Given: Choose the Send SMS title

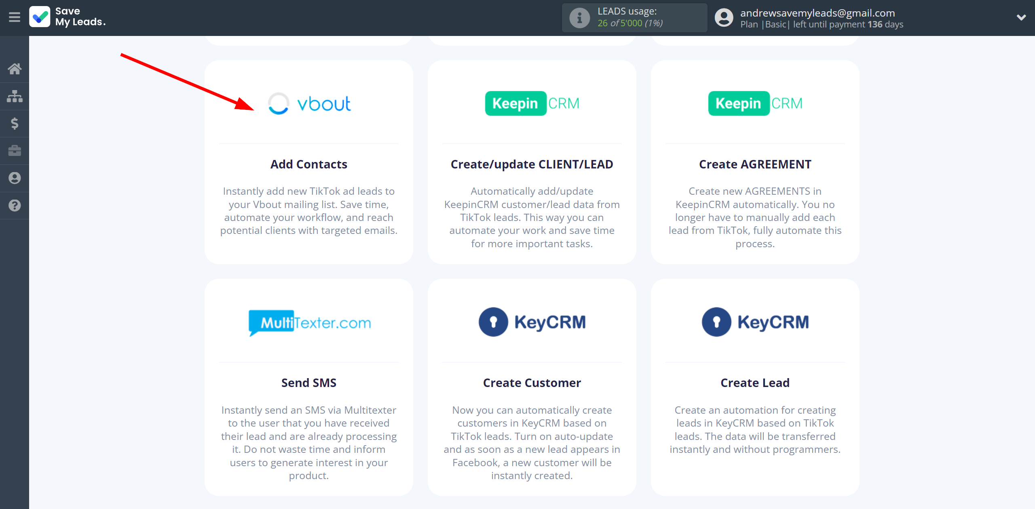Looking at the screenshot, I should pos(309,383).
